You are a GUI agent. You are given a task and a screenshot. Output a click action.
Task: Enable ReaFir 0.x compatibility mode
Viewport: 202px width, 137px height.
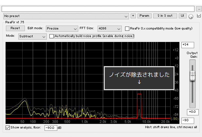[x=127, y=29]
